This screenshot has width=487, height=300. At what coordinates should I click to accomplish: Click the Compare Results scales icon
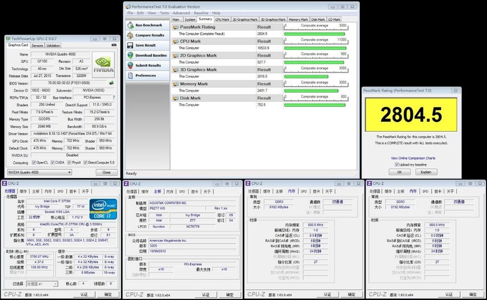click(131, 35)
